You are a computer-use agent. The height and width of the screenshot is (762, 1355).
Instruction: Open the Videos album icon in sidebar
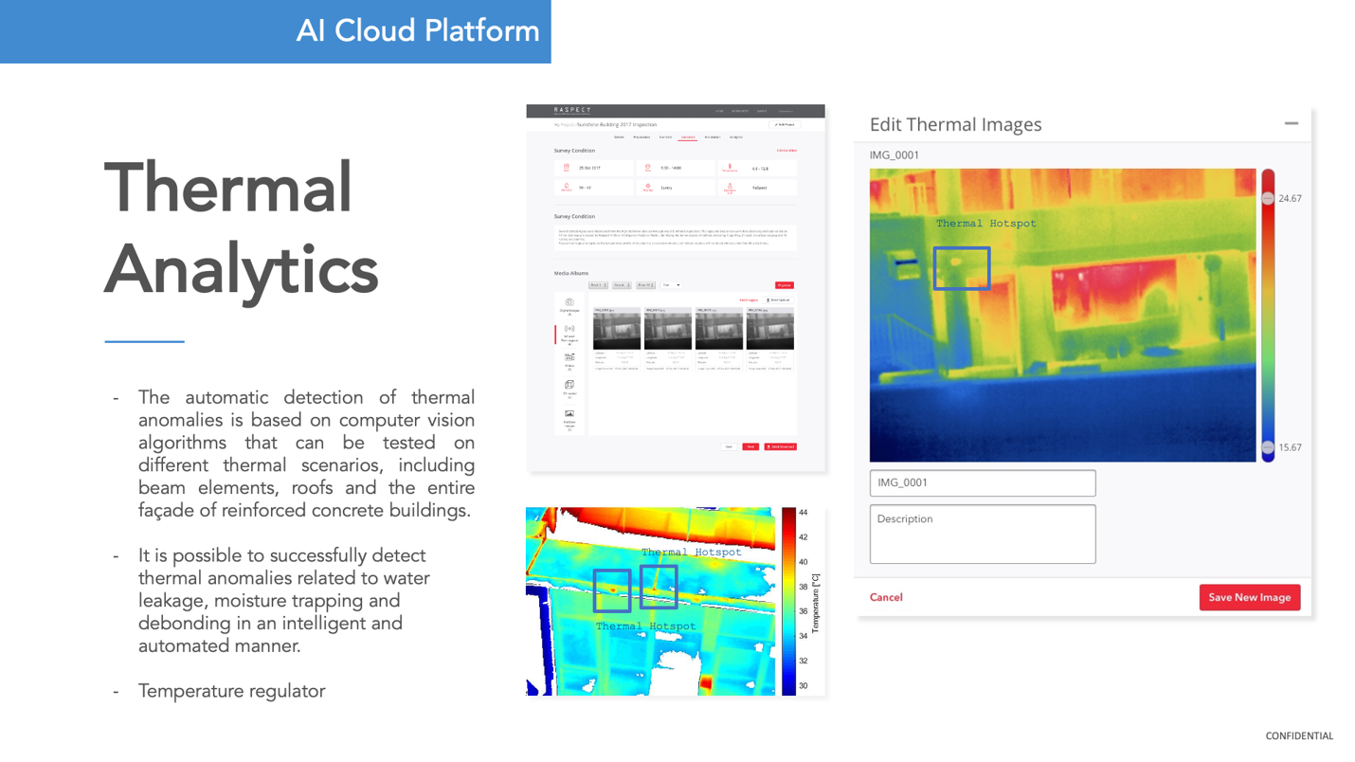[x=569, y=358]
